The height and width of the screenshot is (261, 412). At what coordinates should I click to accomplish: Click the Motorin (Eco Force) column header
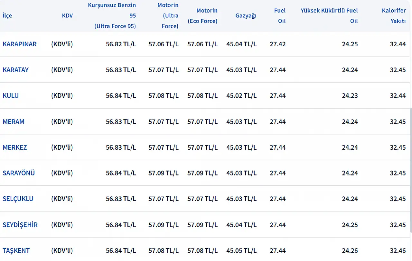[x=202, y=16]
